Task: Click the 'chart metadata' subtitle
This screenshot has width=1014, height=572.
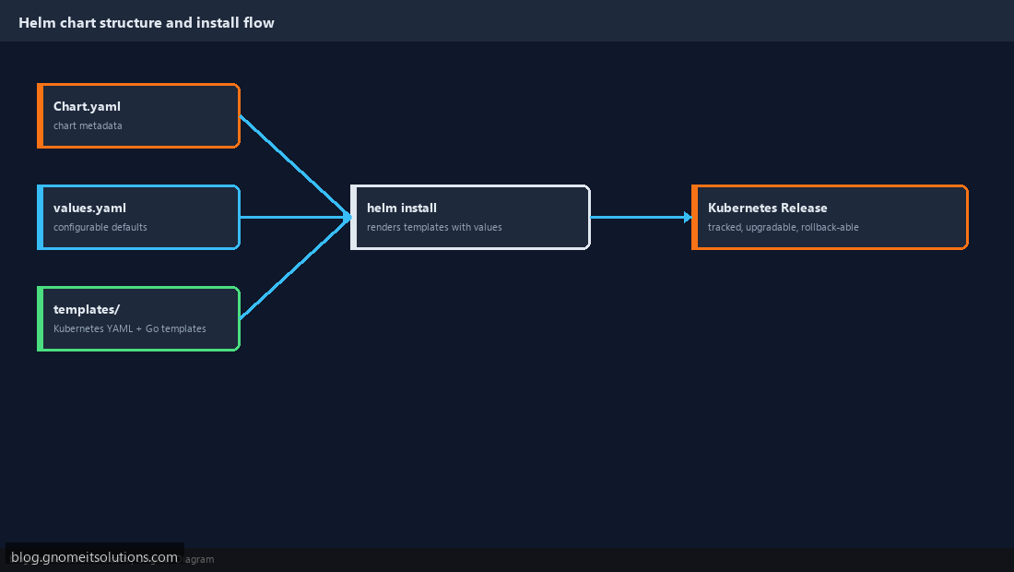Action: [x=88, y=125]
